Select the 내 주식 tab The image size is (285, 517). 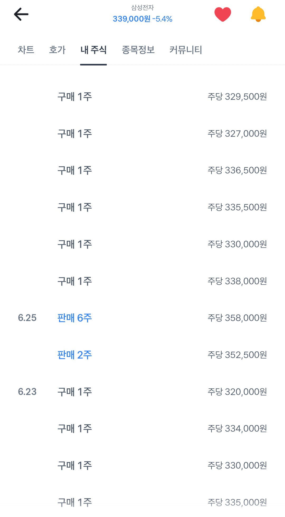coord(93,50)
